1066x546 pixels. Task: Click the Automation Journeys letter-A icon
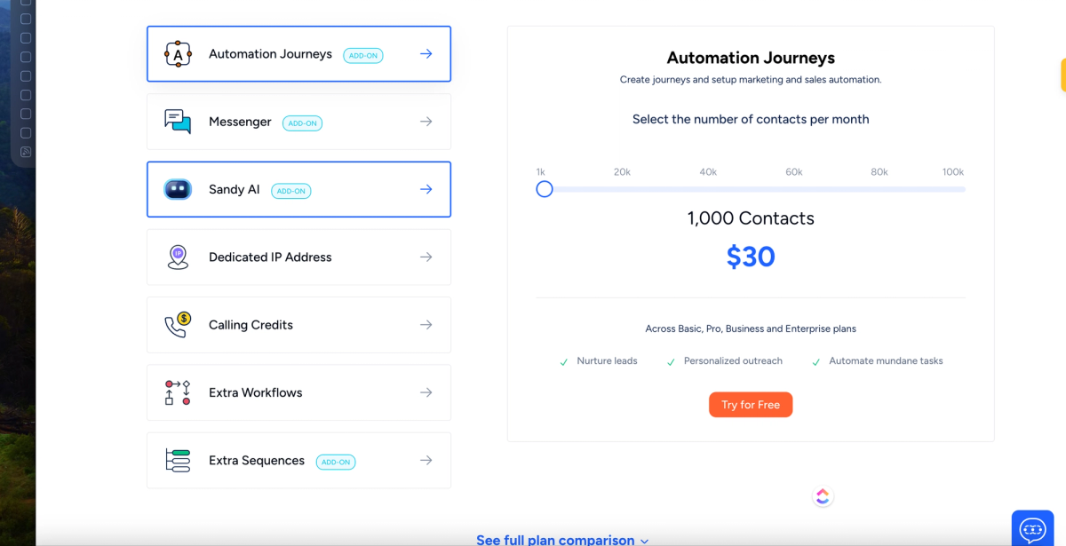(178, 54)
